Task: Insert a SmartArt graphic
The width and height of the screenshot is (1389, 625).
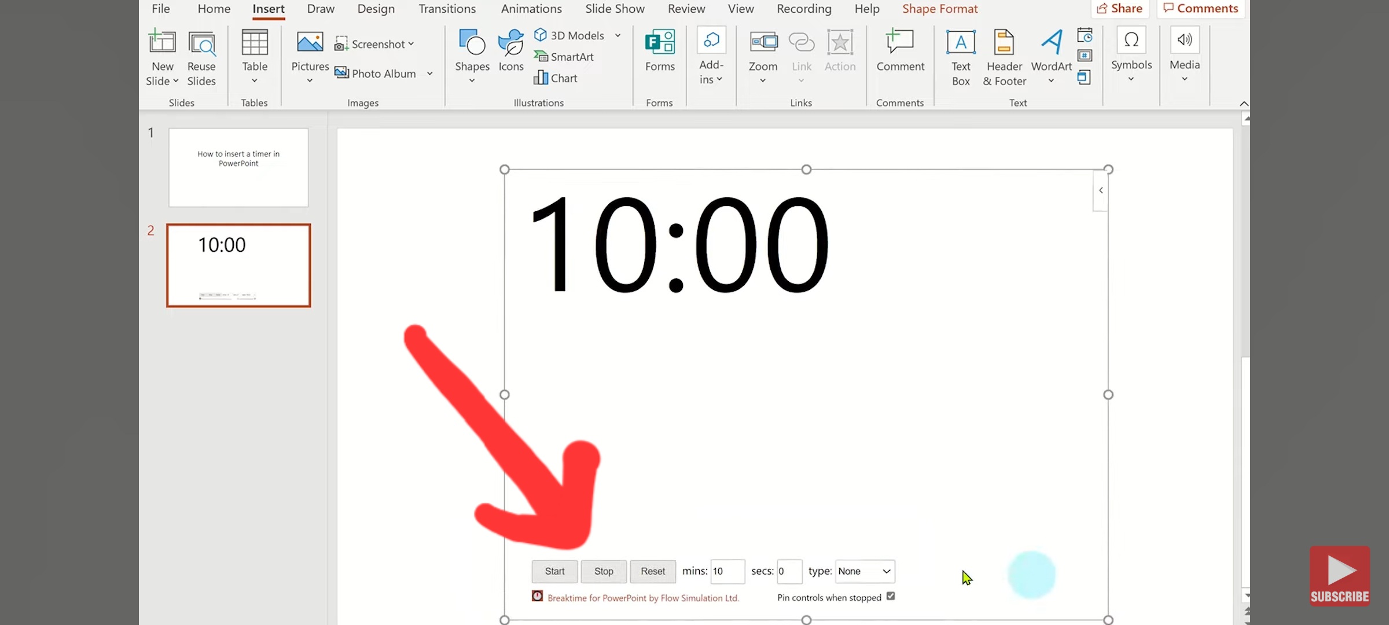Action: point(564,57)
